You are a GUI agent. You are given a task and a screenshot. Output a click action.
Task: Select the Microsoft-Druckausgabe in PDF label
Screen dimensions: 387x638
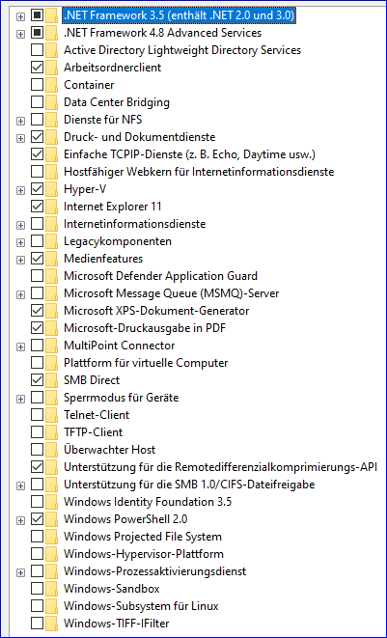[x=145, y=328]
